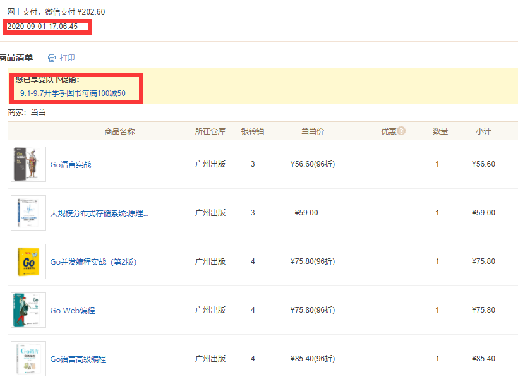Open the 大规模分布式存储系统:原理... title link
Image resolution: width=518 pixels, height=384 pixels.
[99, 213]
